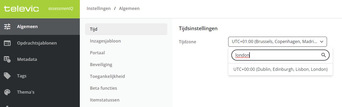Viewport: 342px width, 107px height.
Task: Select UTC+00:00 Dublin, Edinburgh, Lisbon, London option
Action: (280, 69)
